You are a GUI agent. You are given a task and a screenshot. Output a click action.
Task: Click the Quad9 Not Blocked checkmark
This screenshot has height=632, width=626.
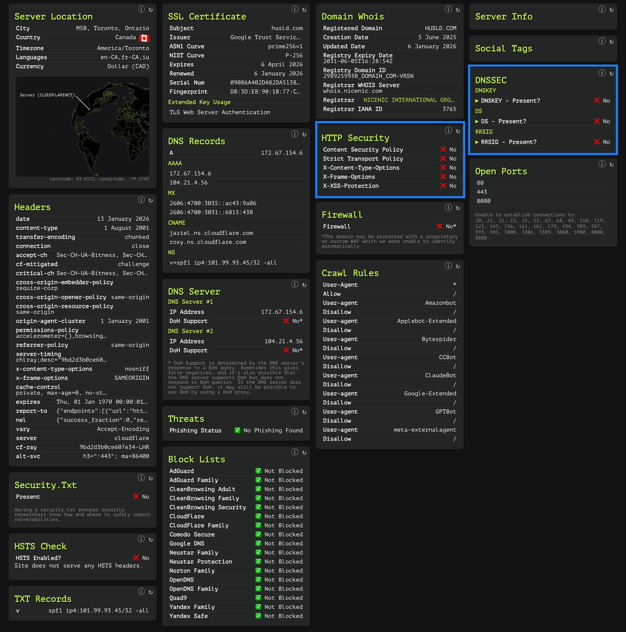[x=258, y=598]
